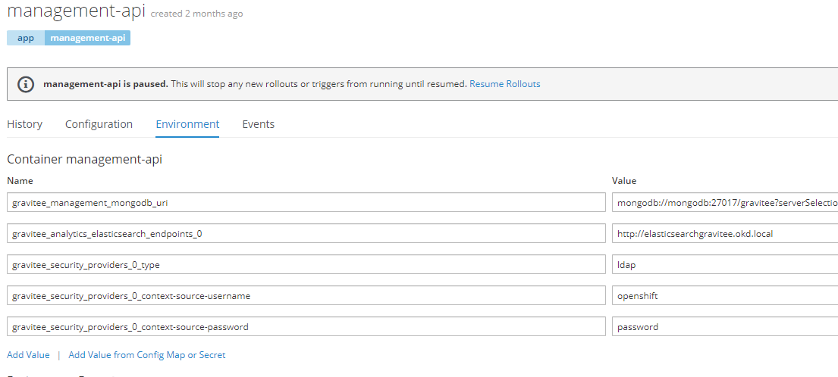Click the 'management-api' label tag
838x377 pixels.
[88, 38]
